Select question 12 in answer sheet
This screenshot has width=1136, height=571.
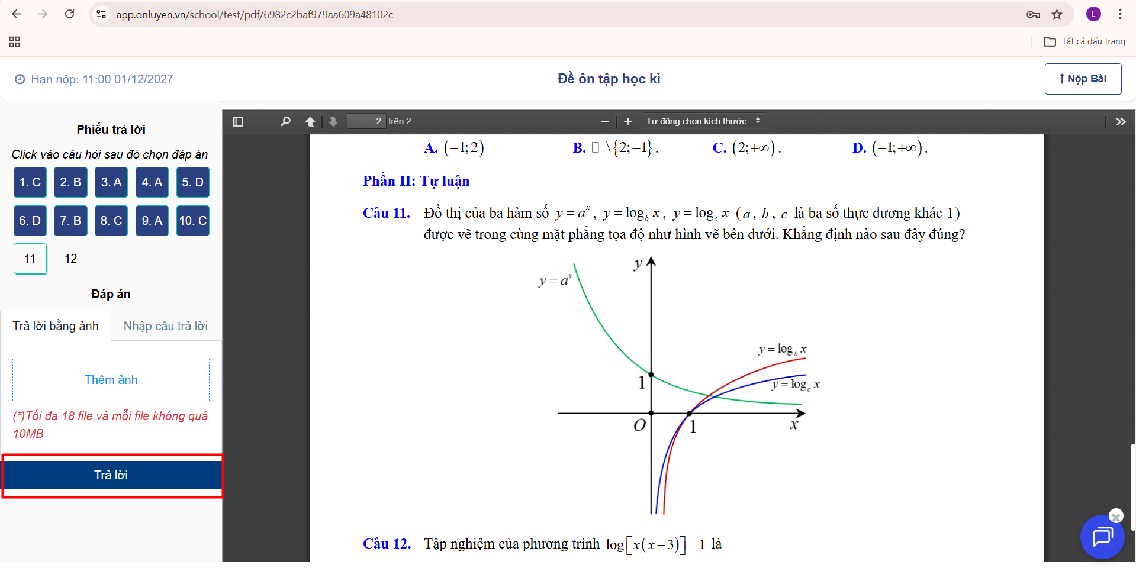click(x=71, y=259)
